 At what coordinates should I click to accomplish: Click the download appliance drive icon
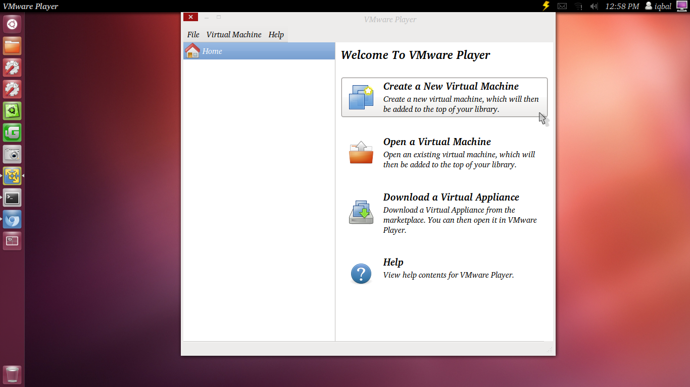(361, 212)
